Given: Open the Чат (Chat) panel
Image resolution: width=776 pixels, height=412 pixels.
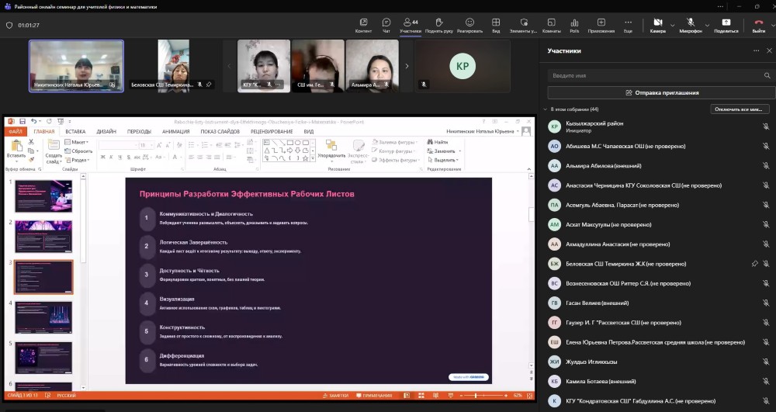Looking at the screenshot, I should coord(386,24).
